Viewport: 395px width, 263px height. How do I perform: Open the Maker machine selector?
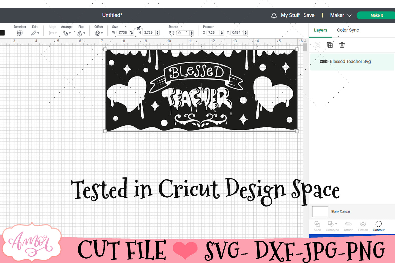coord(341,15)
